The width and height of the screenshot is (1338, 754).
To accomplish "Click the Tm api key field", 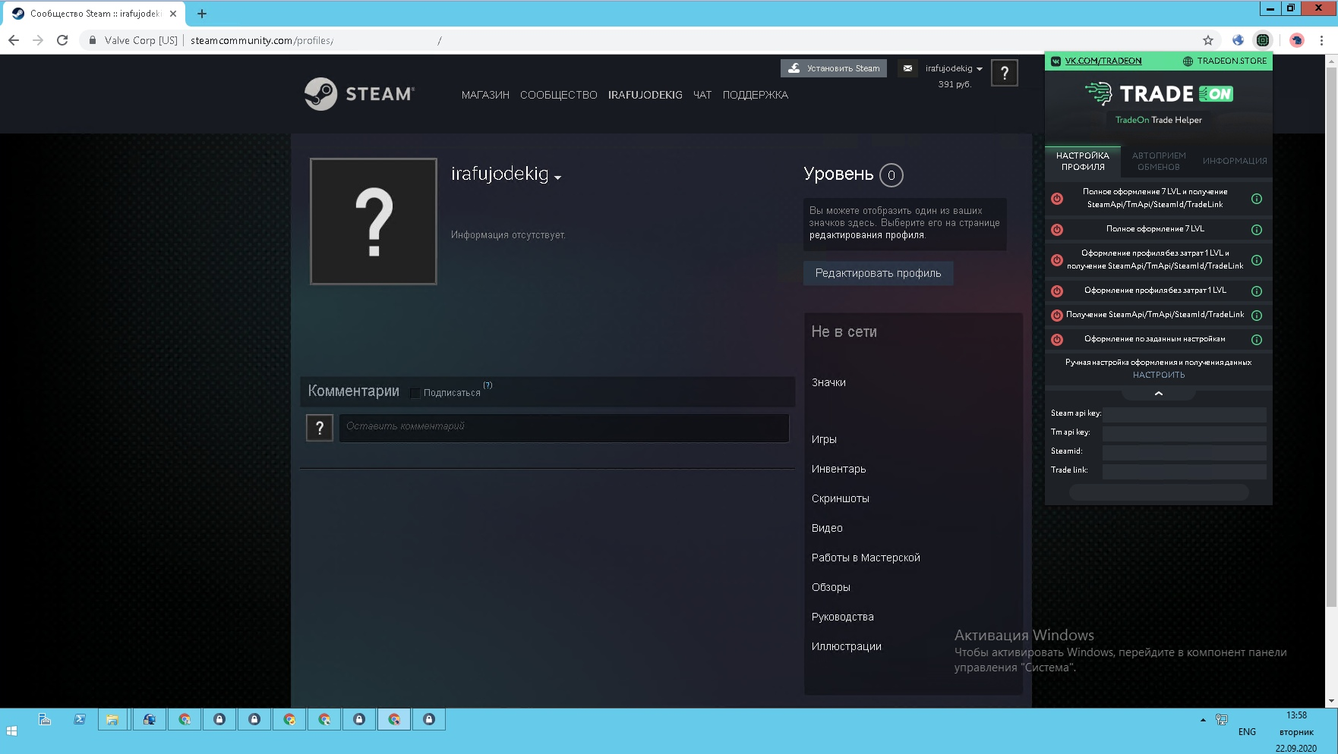I will tap(1185, 433).
